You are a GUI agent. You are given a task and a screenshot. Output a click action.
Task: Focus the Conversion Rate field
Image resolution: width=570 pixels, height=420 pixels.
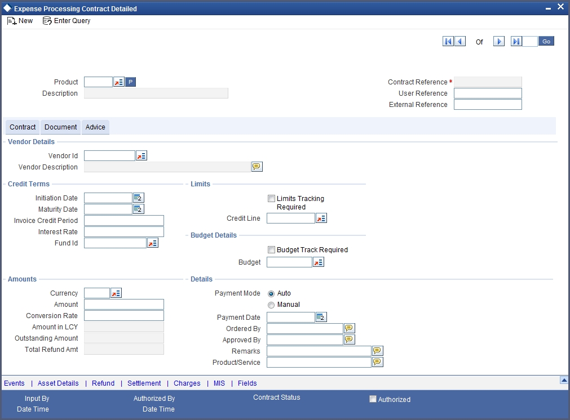pyautogui.click(x=124, y=315)
